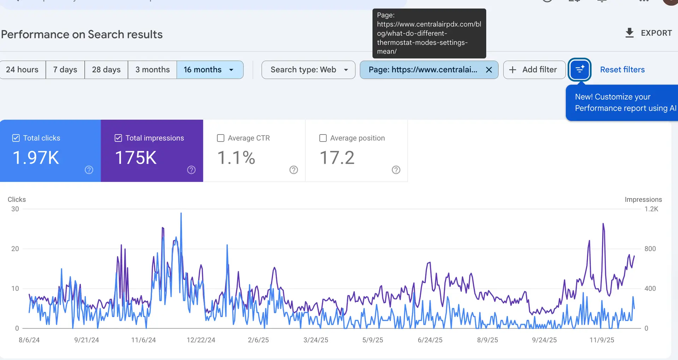Uncheck the Total impressions checkbox

(x=118, y=138)
